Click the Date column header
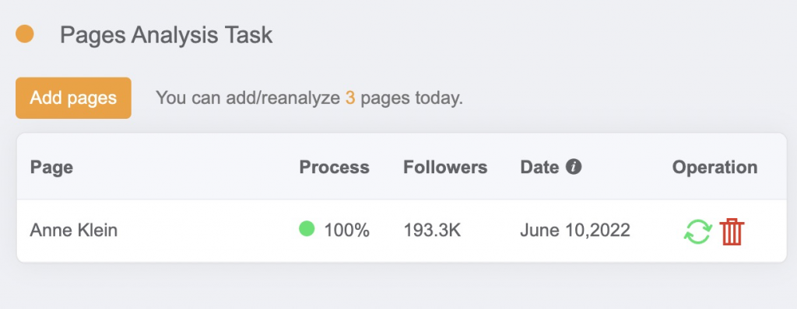 [540, 167]
